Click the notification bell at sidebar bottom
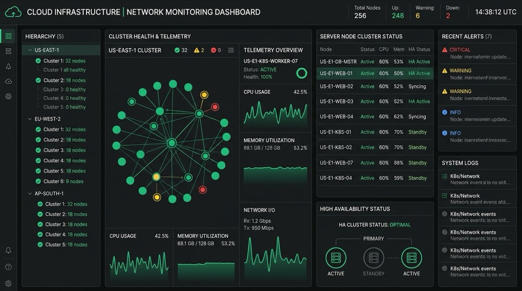This screenshot has width=522, height=291. point(8,250)
